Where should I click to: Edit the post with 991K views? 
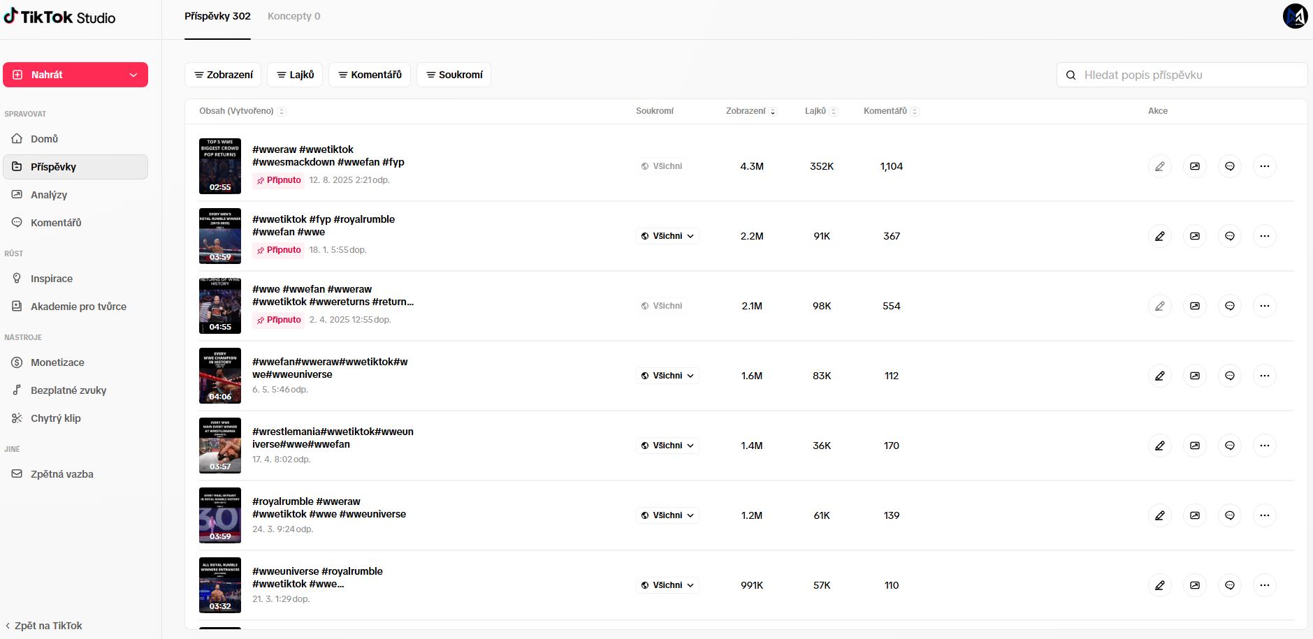pos(1160,585)
